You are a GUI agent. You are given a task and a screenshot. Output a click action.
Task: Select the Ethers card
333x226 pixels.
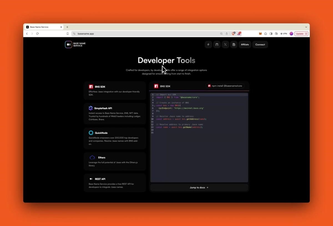click(x=115, y=161)
